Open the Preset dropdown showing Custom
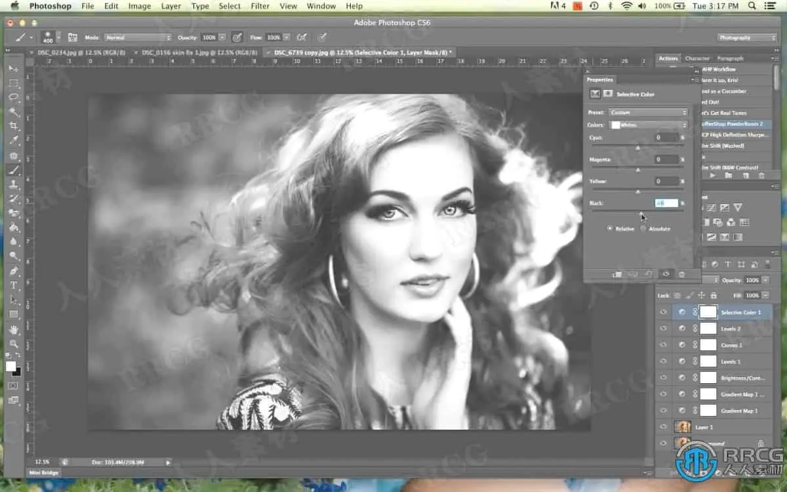Screen dimensions: 787x492 coord(648,113)
